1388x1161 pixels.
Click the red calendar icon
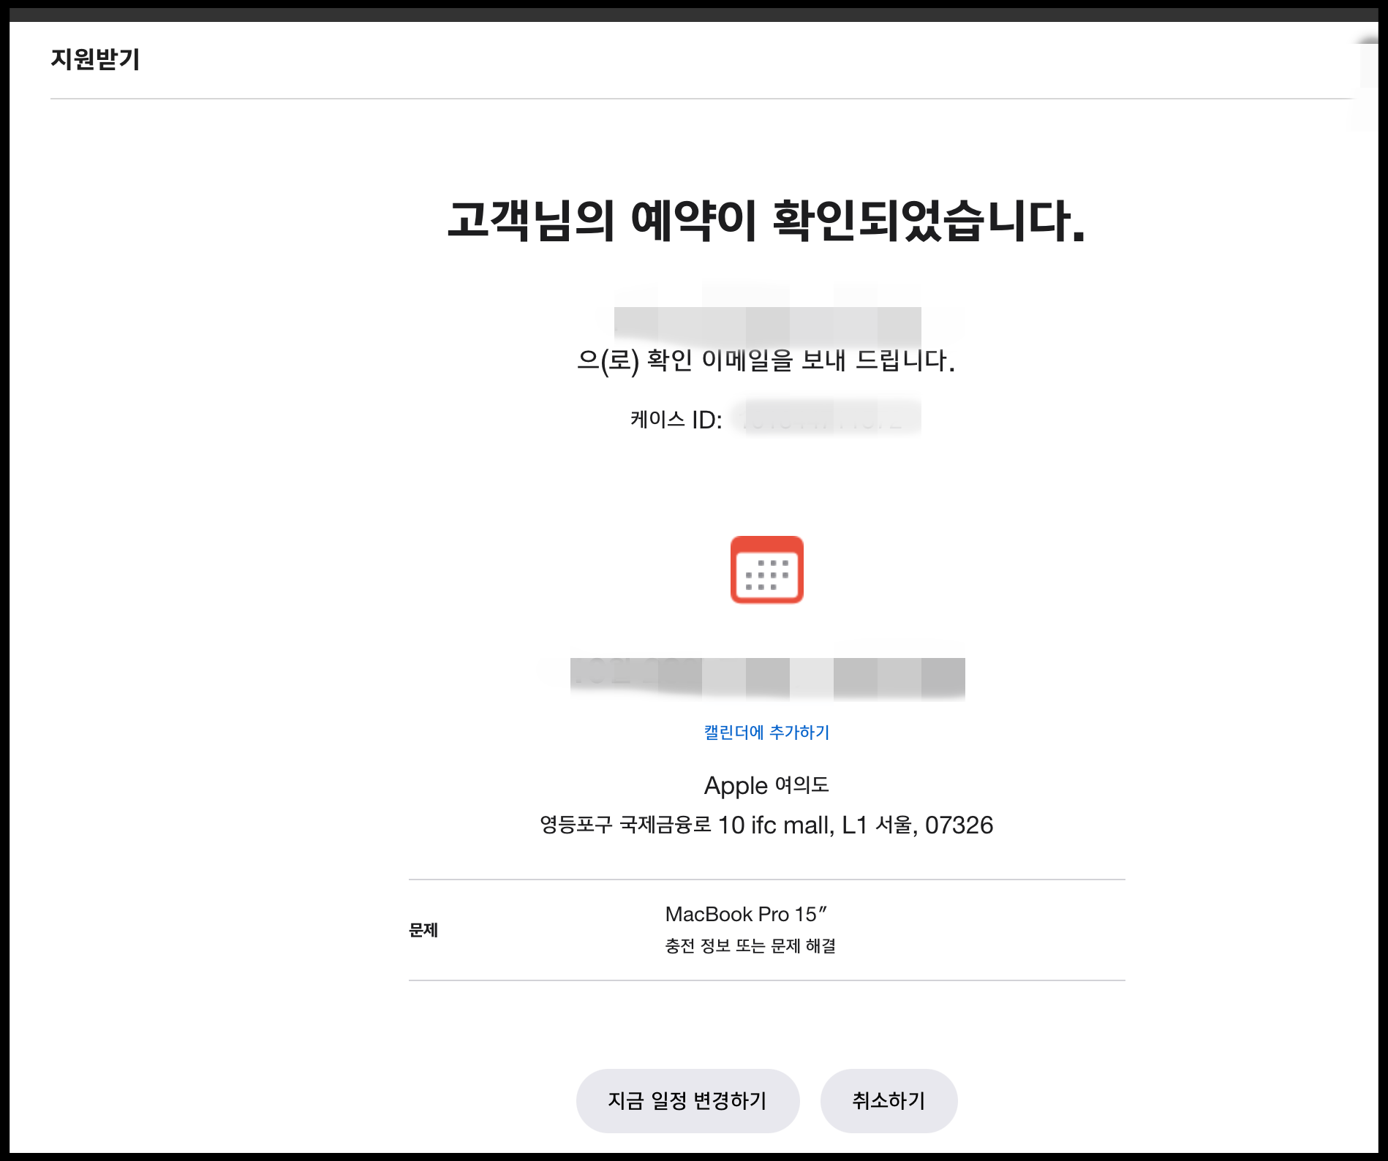766,570
